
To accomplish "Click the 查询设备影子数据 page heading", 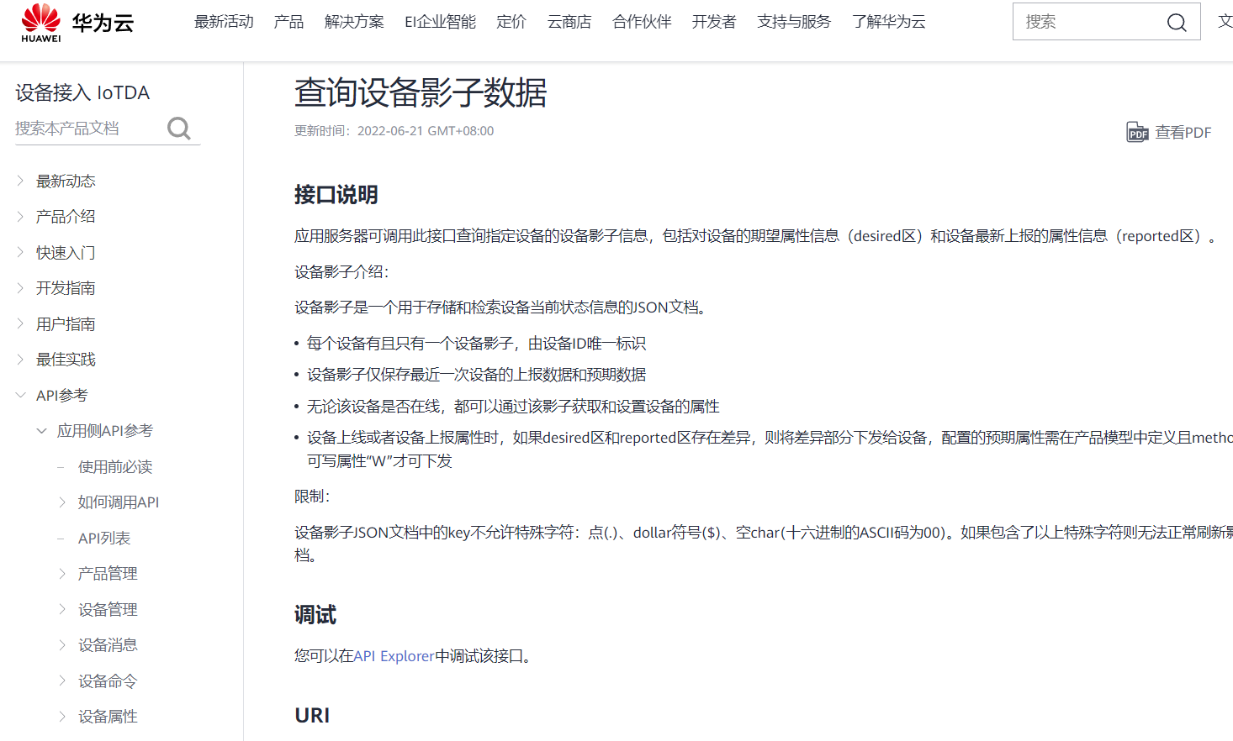I will coord(421,92).
